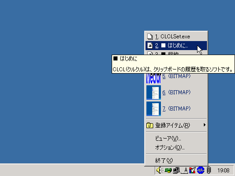Viewport: 235px width, 176px height.
Task: Click the screenshot thumbnail for item 6
Action: click(x=154, y=93)
